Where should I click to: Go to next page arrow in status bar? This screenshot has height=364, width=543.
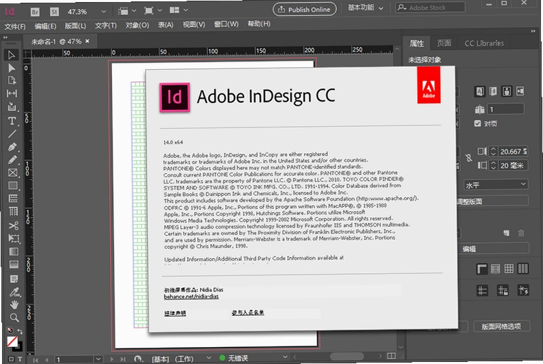click(112, 359)
